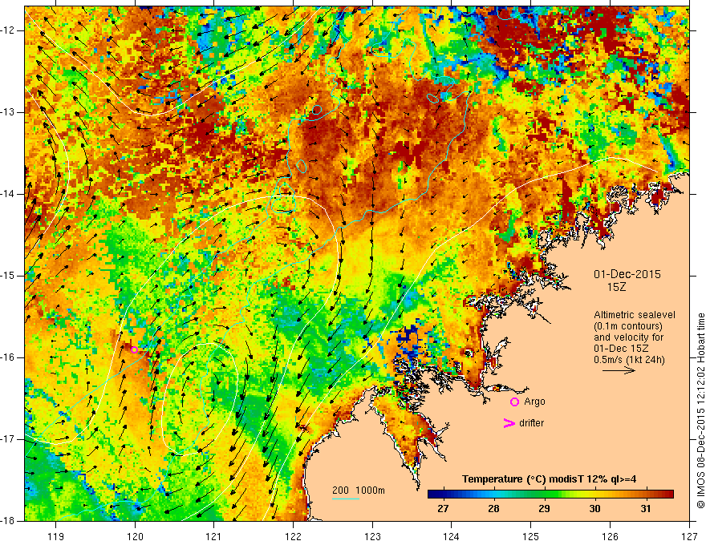Click the '01-Dec 15Z' velocity date line
The height and width of the screenshot is (545, 706).
tap(623, 349)
